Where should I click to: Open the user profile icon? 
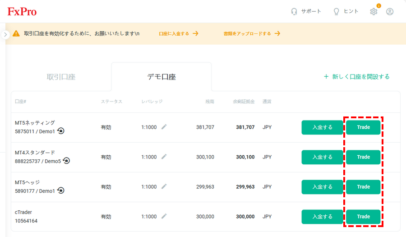coord(390,11)
